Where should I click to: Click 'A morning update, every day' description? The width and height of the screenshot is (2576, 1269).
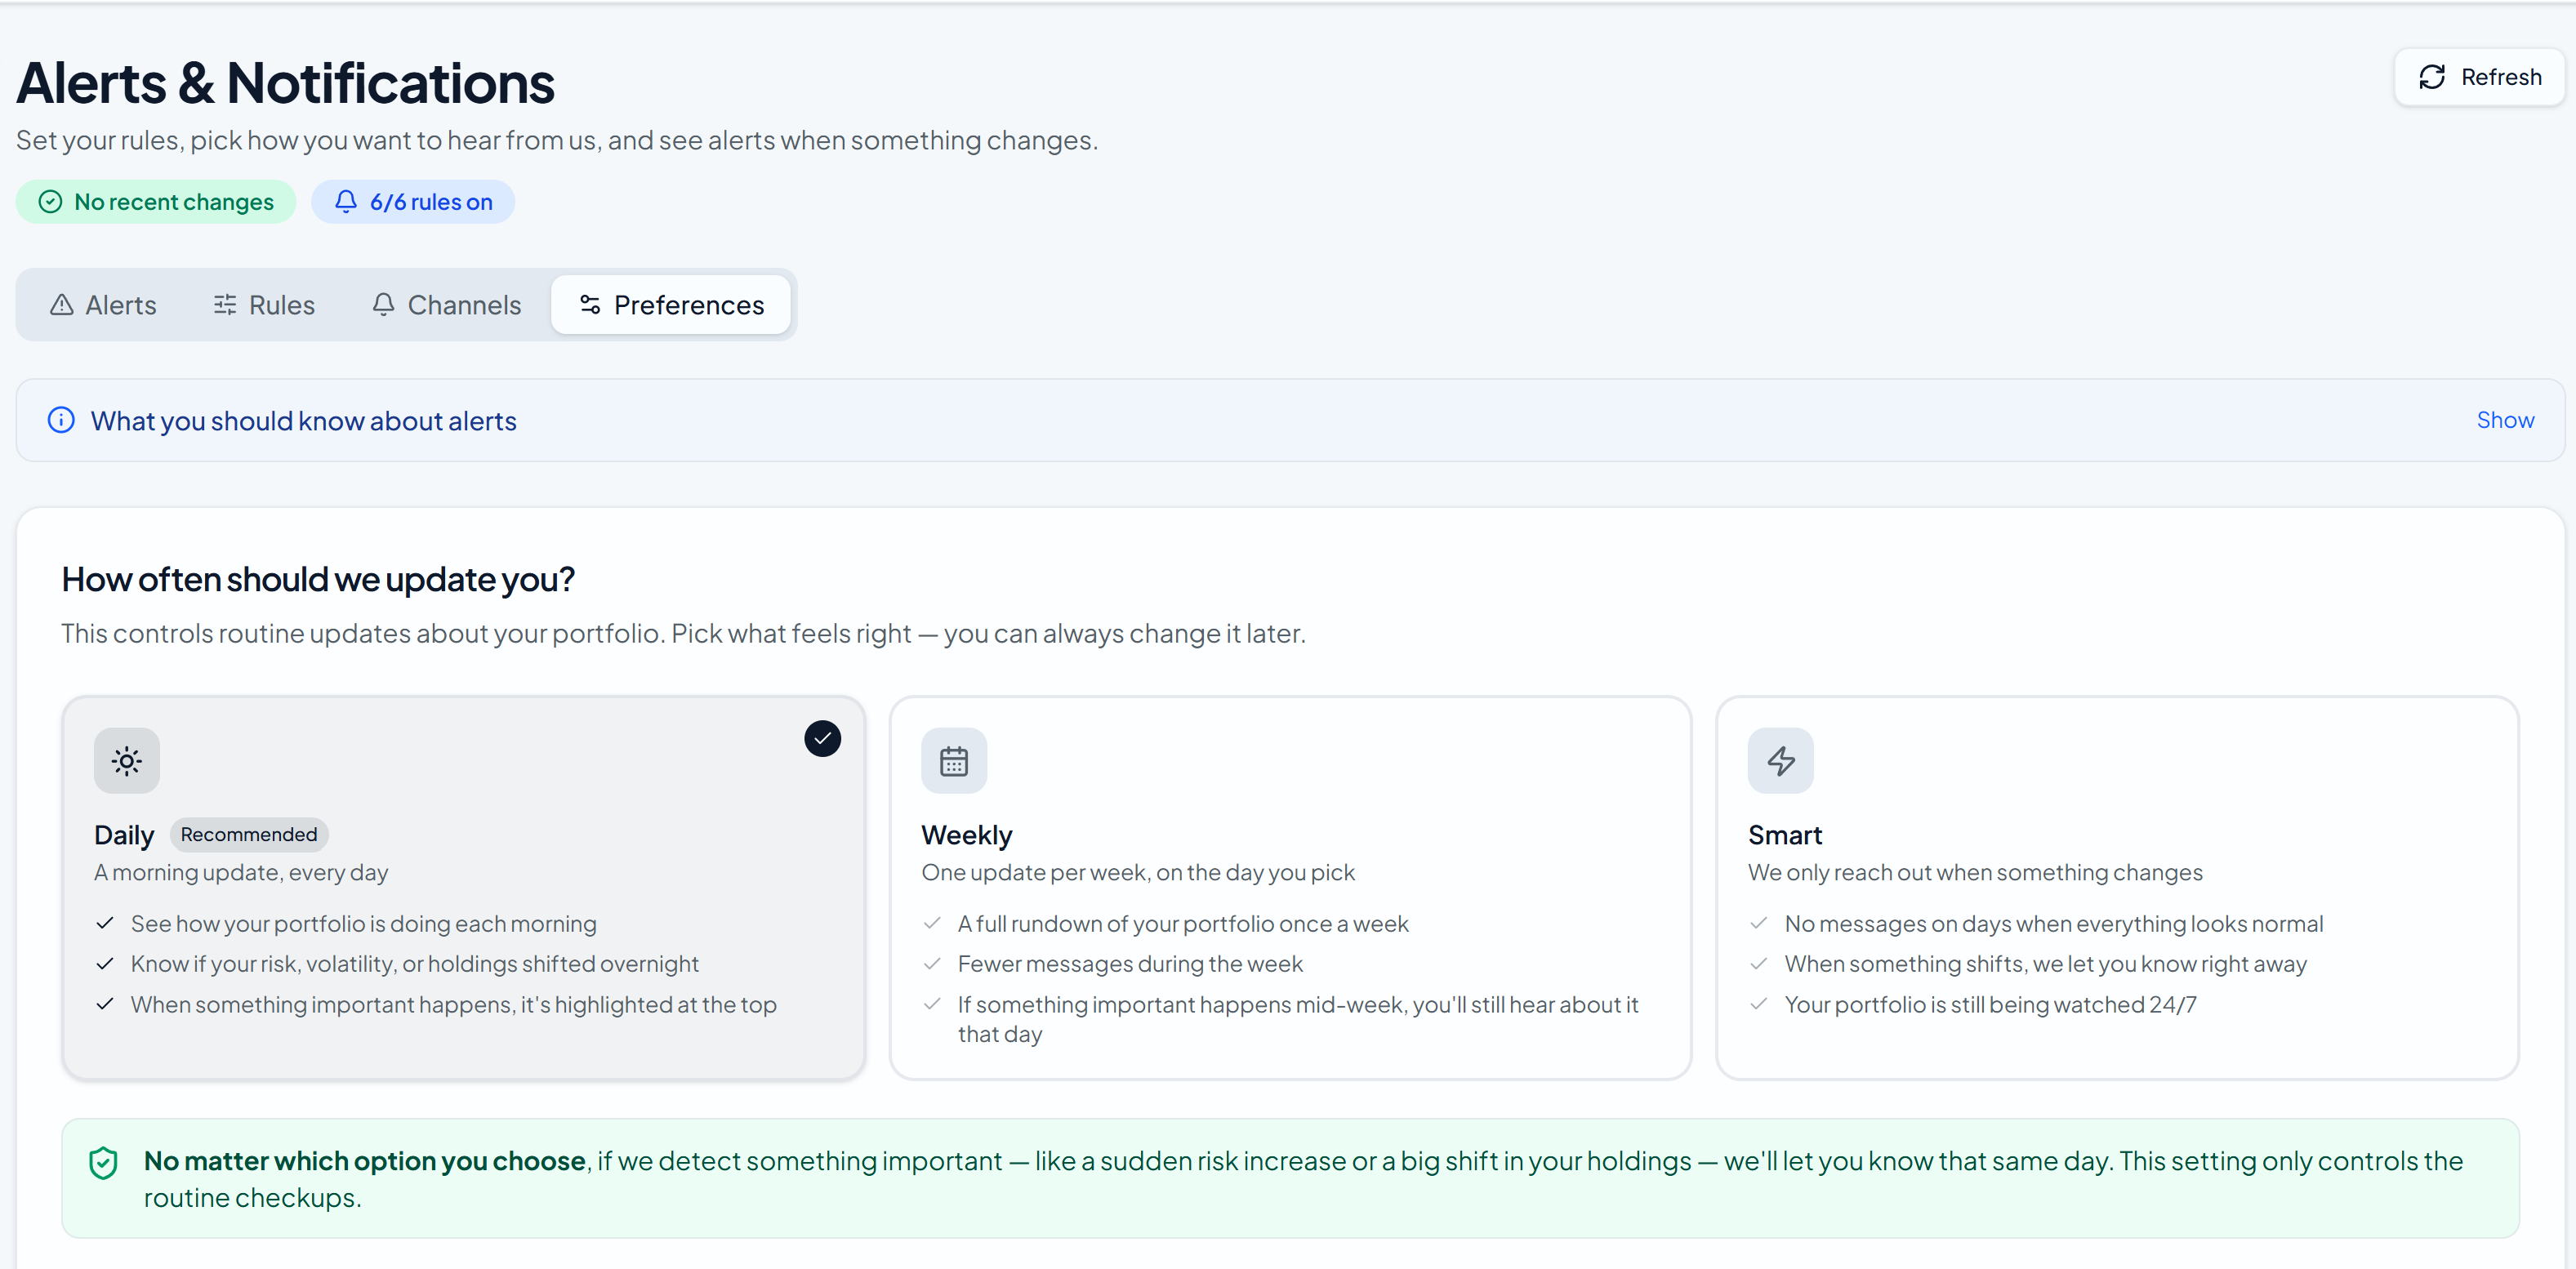tap(241, 873)
